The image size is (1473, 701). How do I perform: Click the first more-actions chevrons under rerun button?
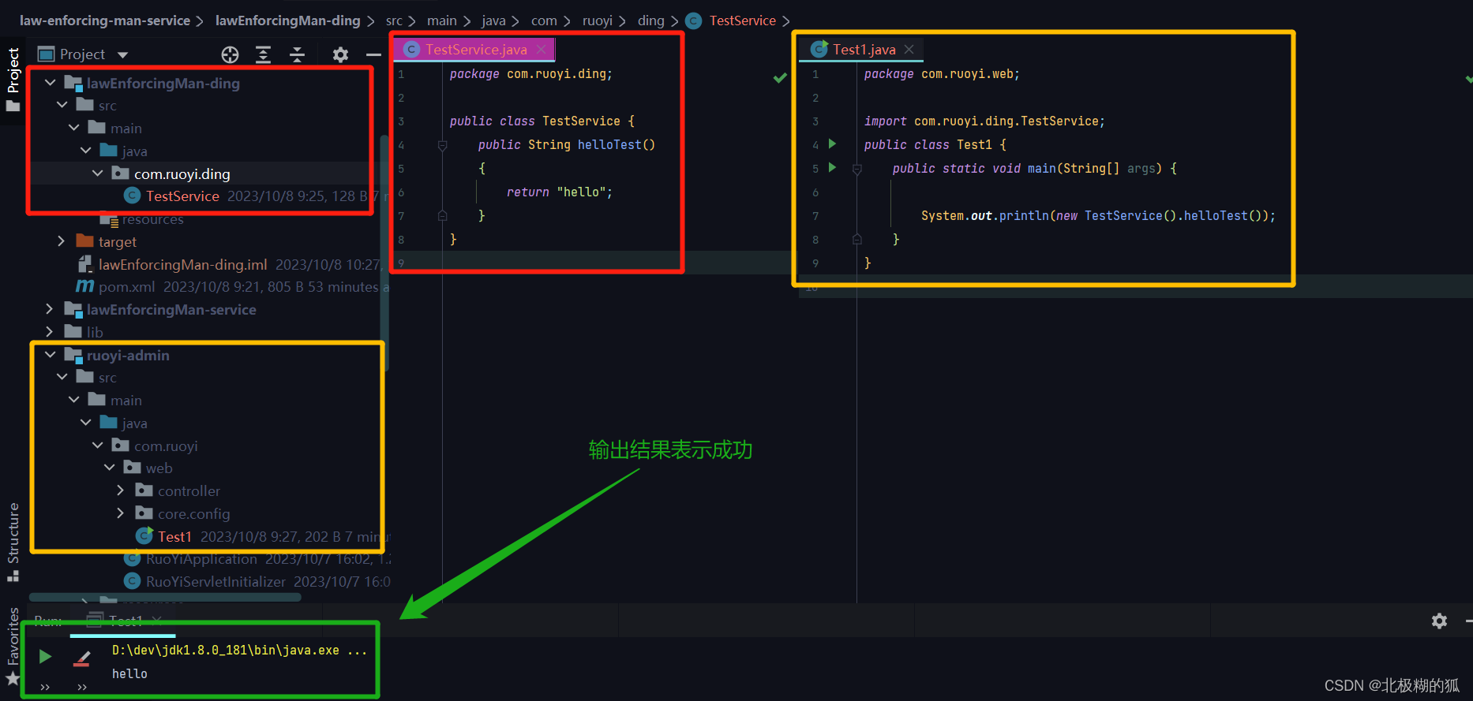pos(45,687)
